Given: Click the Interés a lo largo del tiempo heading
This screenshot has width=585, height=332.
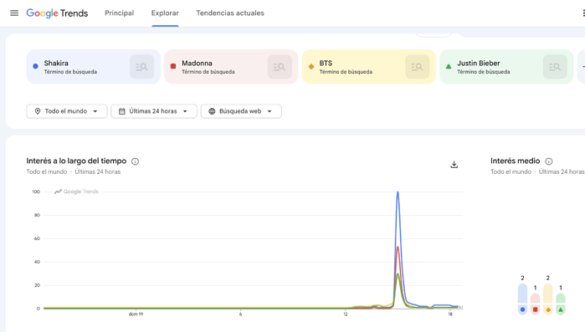Looking at the screenshot, I should tap(76, 161).
